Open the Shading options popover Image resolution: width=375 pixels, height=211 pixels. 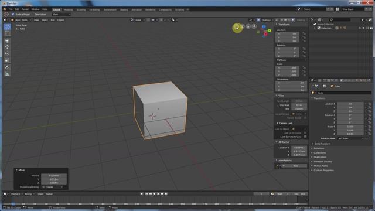tap(302, 20)
